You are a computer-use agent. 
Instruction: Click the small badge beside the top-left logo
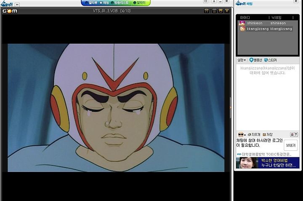pos(17,5)
